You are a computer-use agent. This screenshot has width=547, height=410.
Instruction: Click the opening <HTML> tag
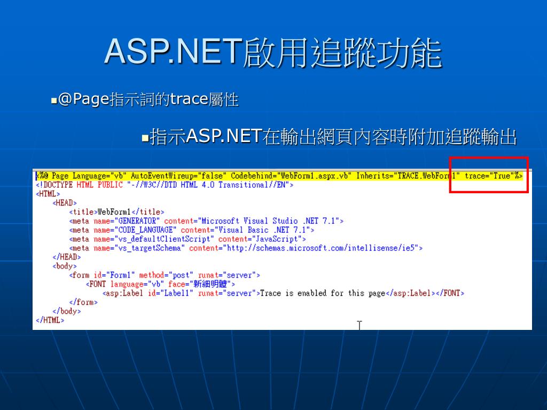(x=48, y=194)
